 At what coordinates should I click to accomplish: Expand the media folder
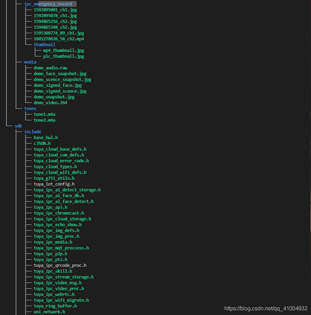[30, 62]
